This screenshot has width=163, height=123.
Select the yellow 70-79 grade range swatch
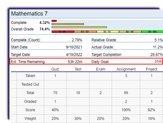[108, 32]
